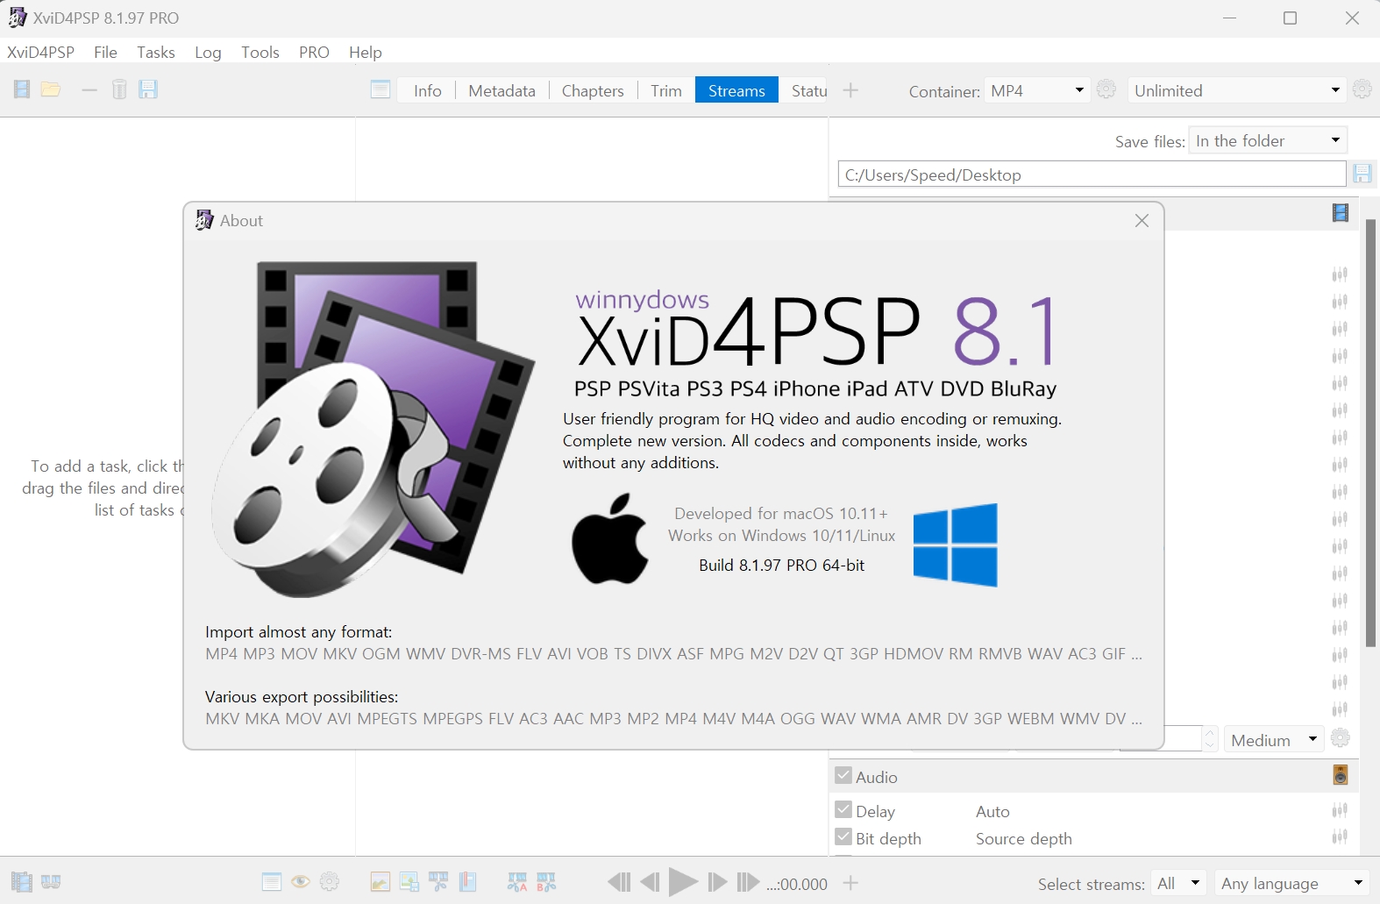
Task: Add a new tab with the plus after Status
Action: (850, 90)
